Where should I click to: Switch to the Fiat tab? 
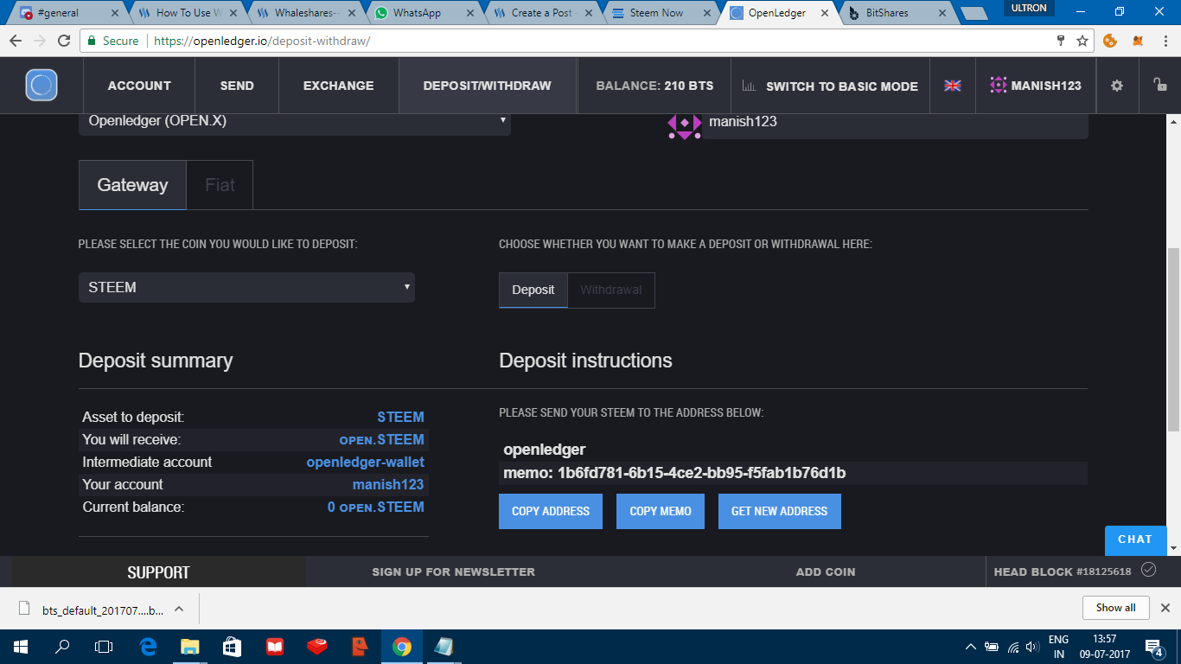(x=220, y=185)
